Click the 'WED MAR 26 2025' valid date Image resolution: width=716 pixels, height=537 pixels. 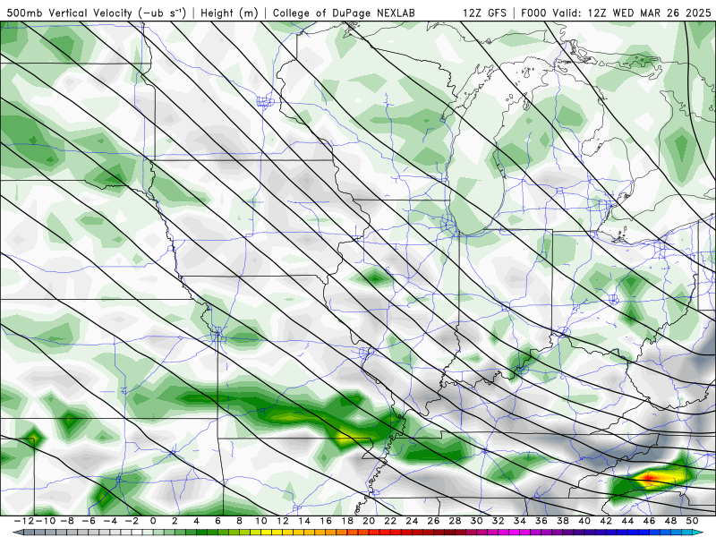[661, 13]
